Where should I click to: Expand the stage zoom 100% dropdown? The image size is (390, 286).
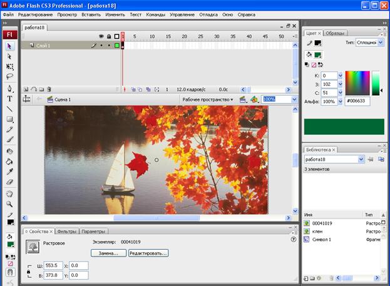click(x=295, y=99)
